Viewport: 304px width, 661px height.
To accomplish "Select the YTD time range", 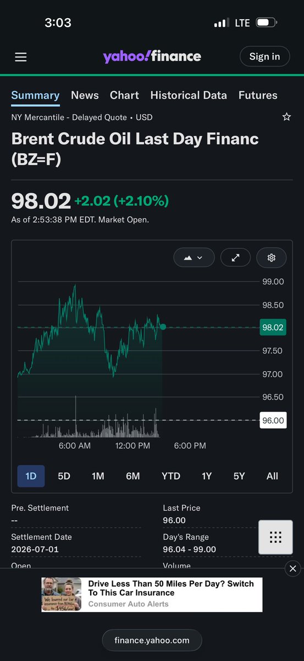I will click(171, 476).
